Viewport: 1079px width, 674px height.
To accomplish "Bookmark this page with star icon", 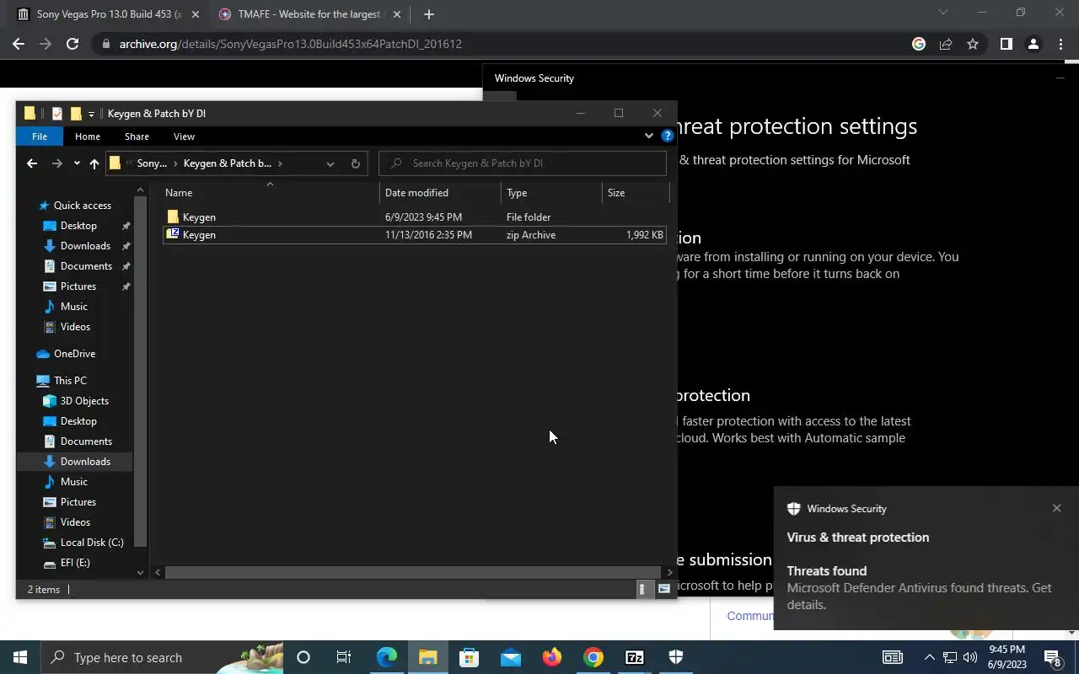I will tap(973, 44).
